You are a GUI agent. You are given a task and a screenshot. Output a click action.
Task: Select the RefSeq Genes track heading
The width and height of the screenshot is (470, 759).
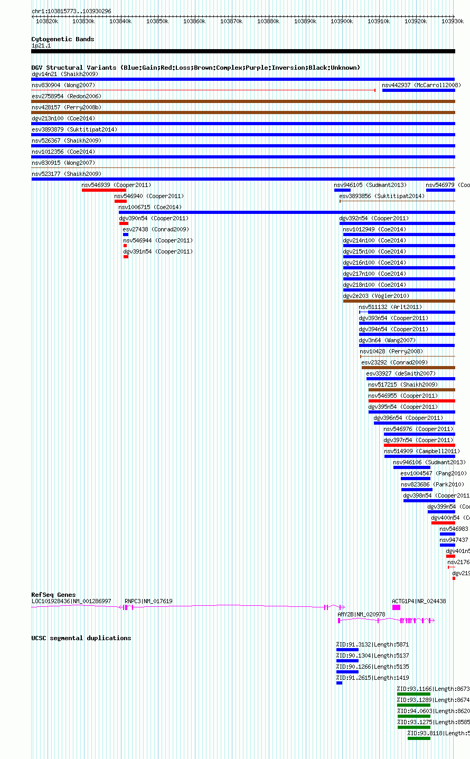(53, 595)
